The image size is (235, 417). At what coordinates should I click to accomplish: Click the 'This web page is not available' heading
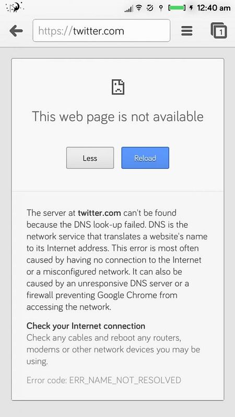(x=118, y=116)
